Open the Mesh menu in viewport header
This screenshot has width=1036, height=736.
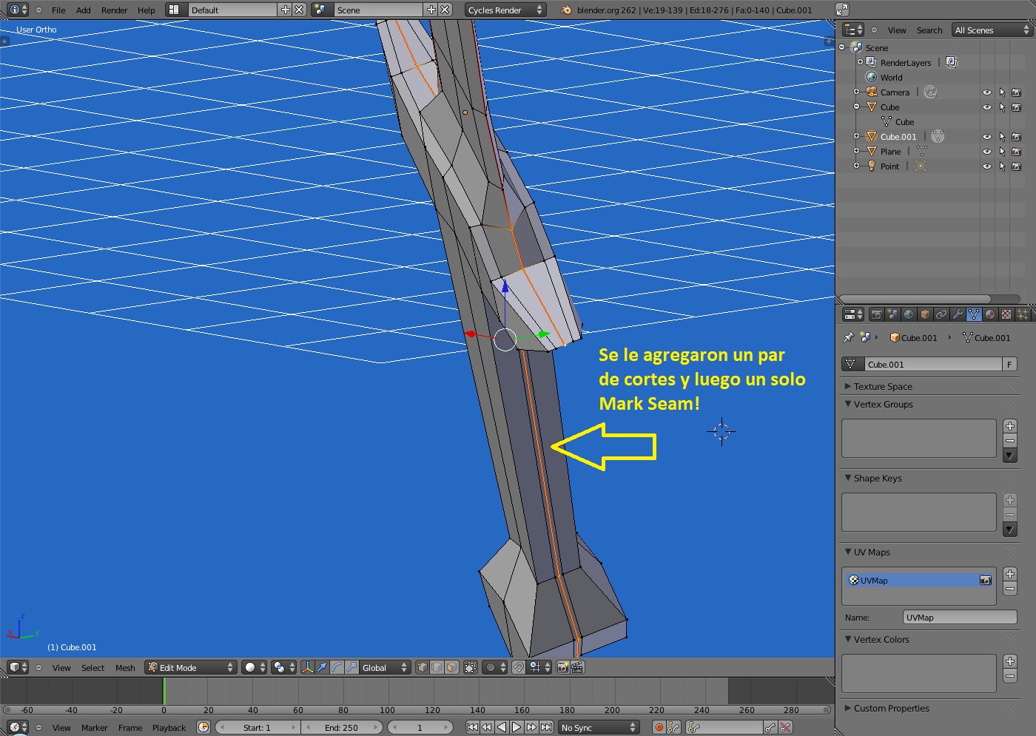click(x=125, y=667)
